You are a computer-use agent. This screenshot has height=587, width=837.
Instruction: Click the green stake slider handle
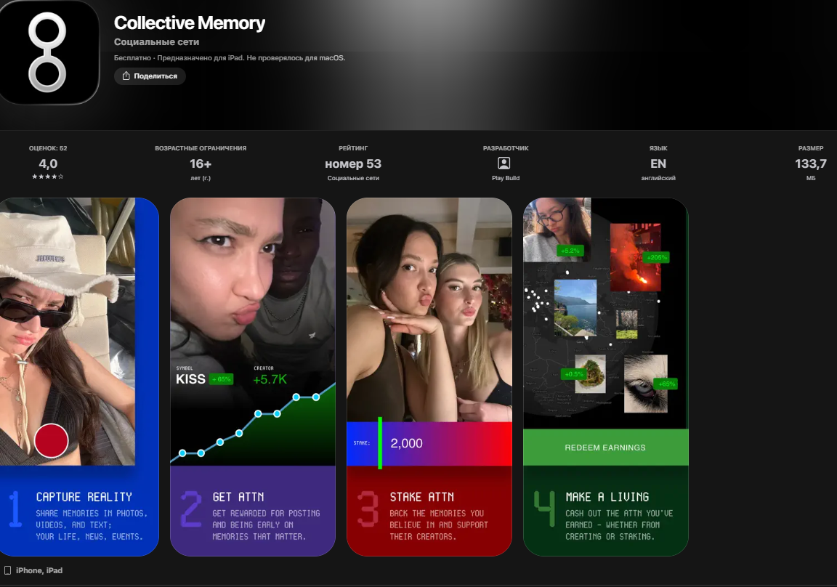point(380,443)
